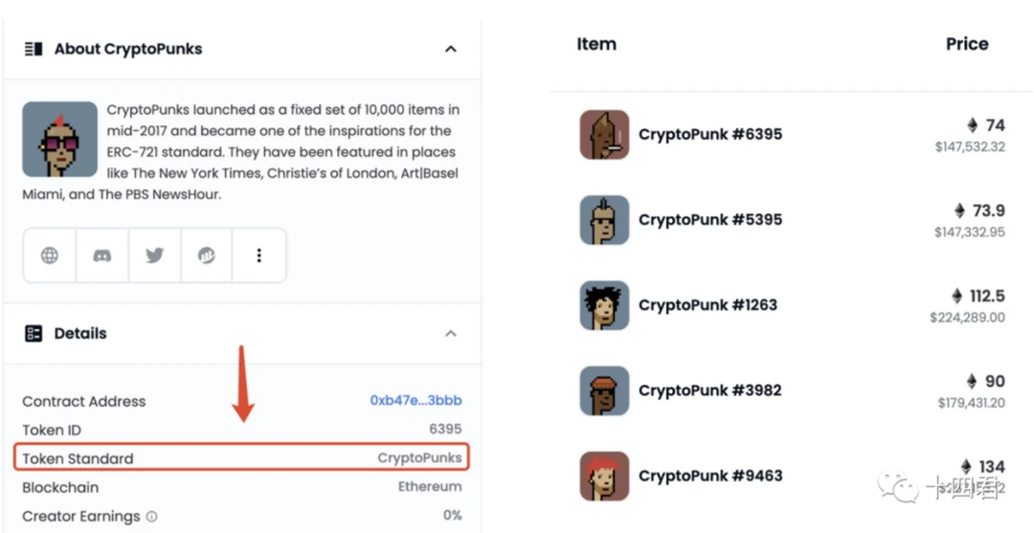Click the Details section icon
The width and height of the screenshot is (1034, 533).
[34, 333]
